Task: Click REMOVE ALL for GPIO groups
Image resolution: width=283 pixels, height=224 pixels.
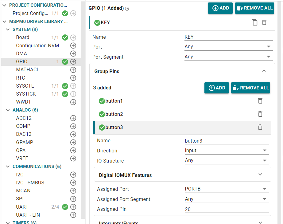Action: [254, 8]
